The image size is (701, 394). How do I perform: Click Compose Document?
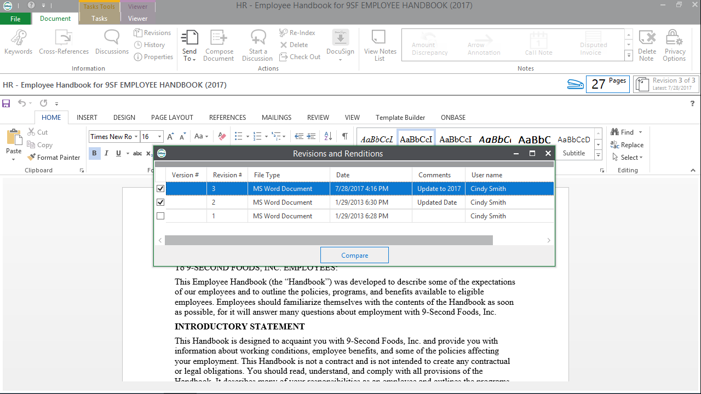coord(219,45)
